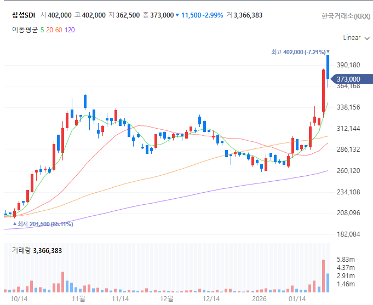Toggle the 5-day moving average line
The image size is (373, 305).
tap(42, 30)
